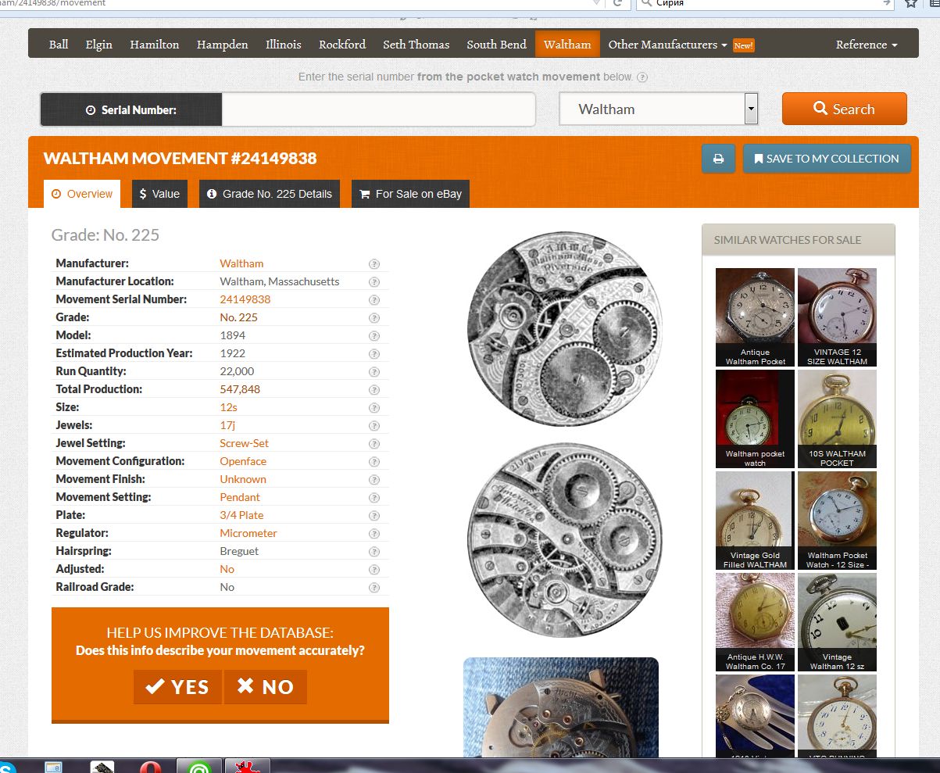
Task: Open the 10S Waltham Pocket thumbnail listing
Action: [x=837, y=418]
